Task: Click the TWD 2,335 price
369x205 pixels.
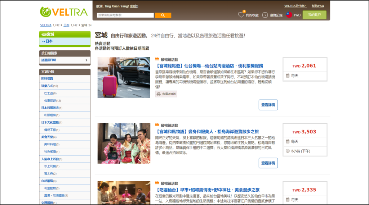Action: (304, 190)
